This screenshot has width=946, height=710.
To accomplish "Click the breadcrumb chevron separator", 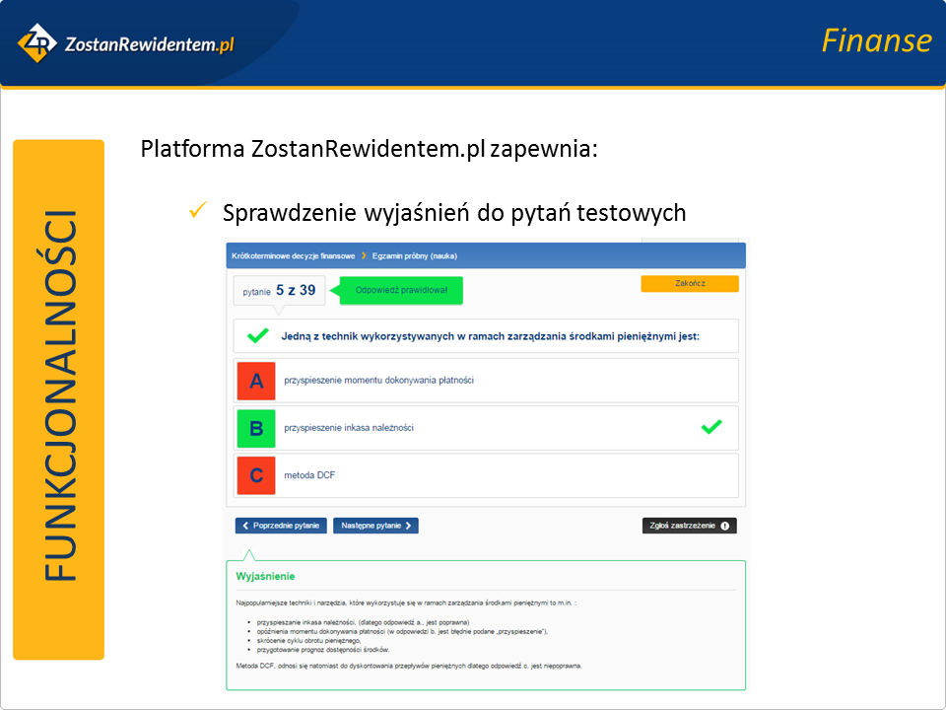I will pos(363,256).
